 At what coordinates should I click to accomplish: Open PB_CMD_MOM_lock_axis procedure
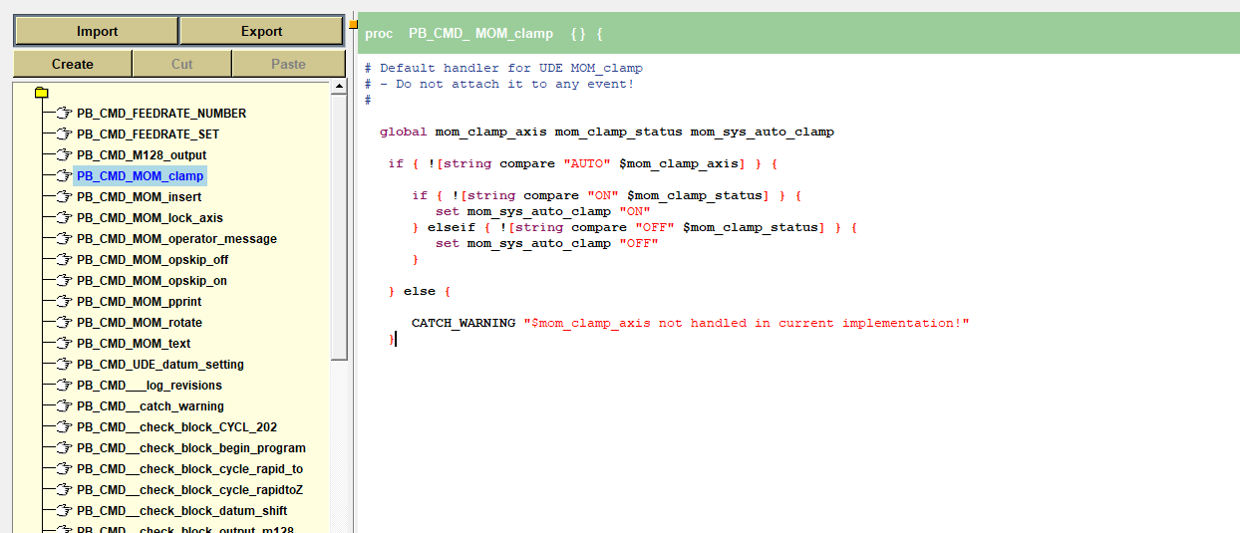point(150,218)
